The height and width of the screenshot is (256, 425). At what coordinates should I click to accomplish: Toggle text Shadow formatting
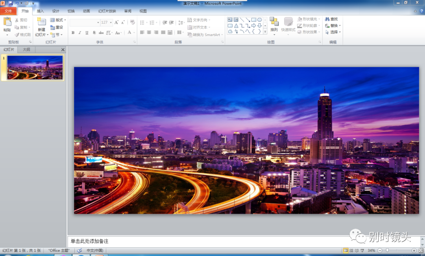[94, 33]
